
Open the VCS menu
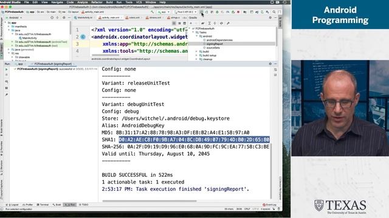pyautogui.click(x=139, y=2)
